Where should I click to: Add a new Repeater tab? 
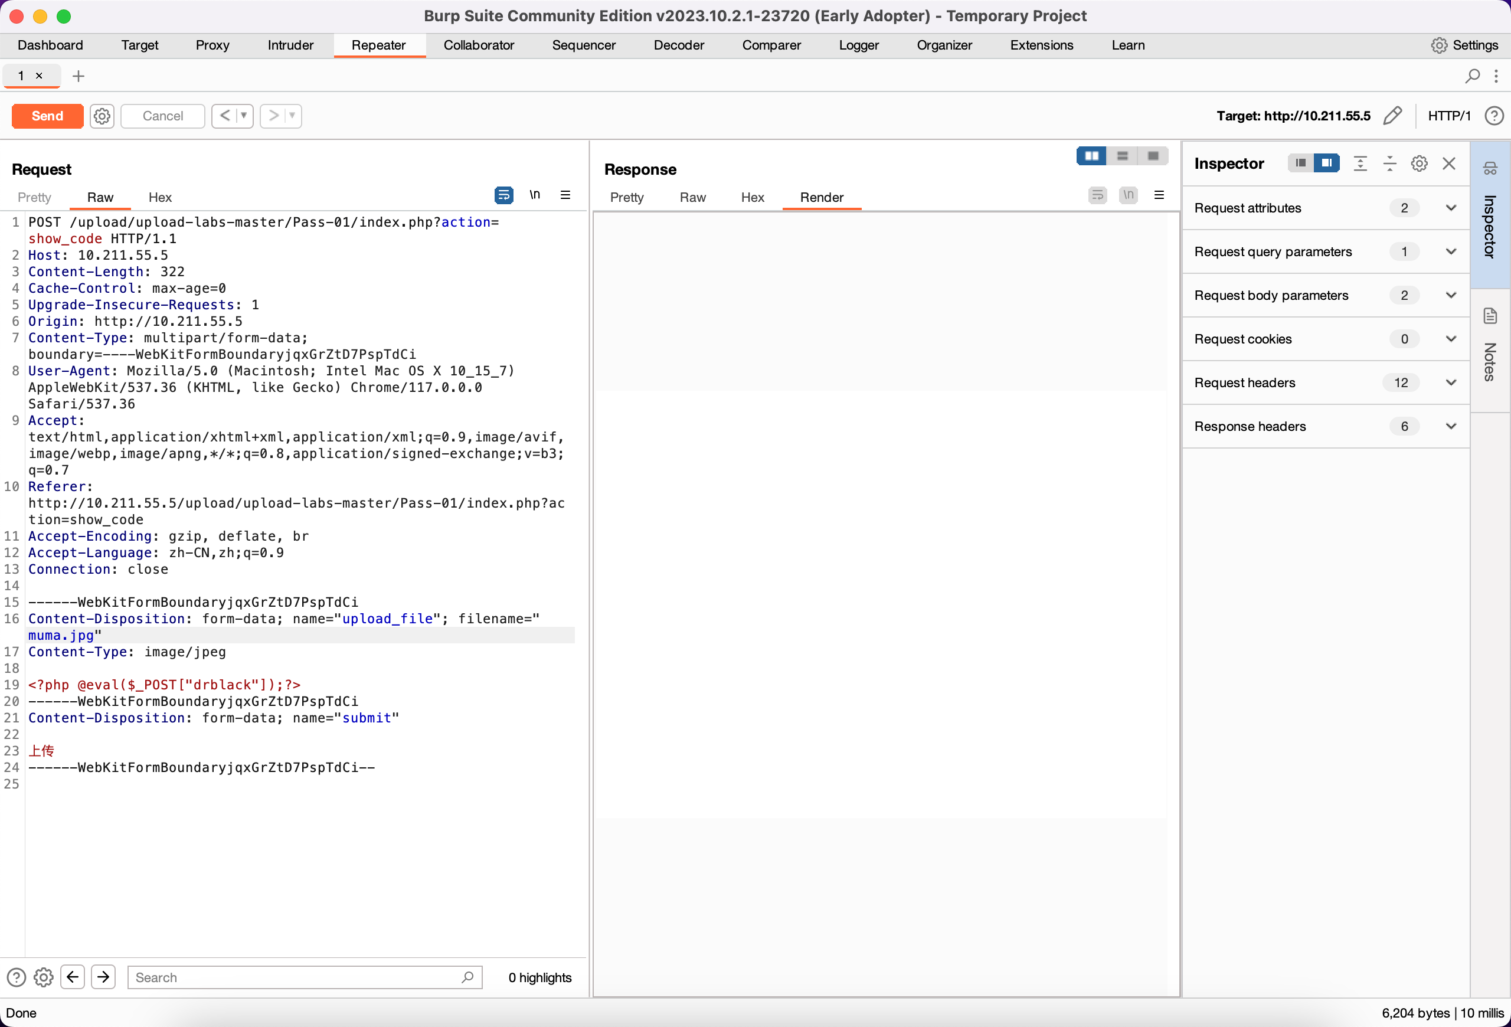tap(79, 76)
